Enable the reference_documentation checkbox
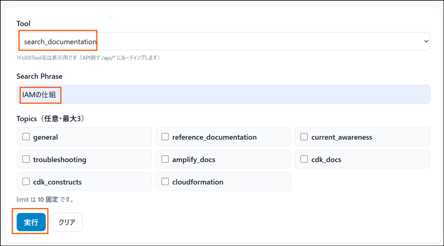 click(x=165, y=137)
